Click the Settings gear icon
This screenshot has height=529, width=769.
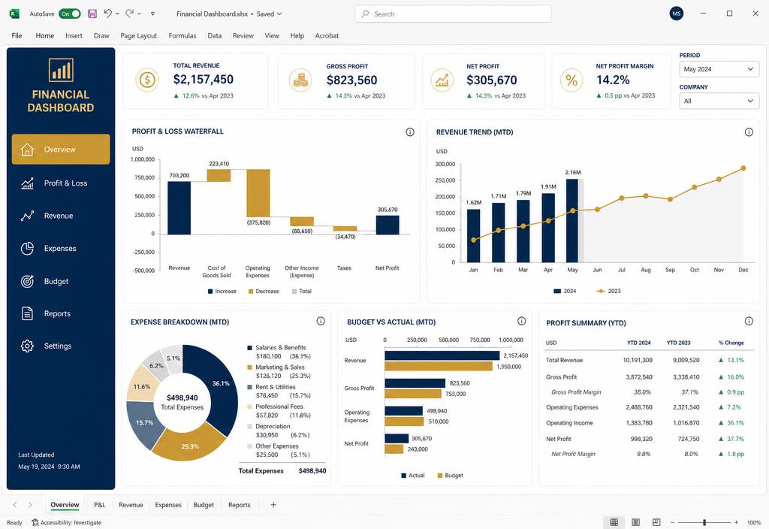point(28,346)
